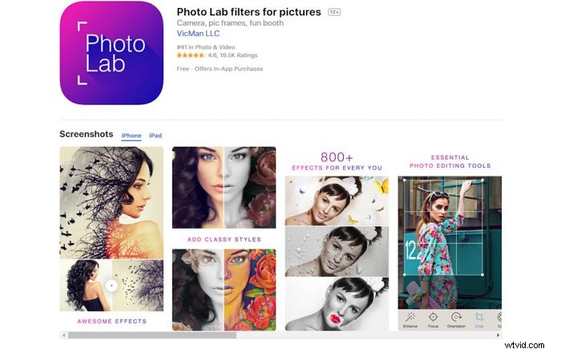Image resolution: width=561 pixels, height=353 pixels.
Task: Open the Awesome Effects screenshot thumbnail
Action: tap(111, 238)
